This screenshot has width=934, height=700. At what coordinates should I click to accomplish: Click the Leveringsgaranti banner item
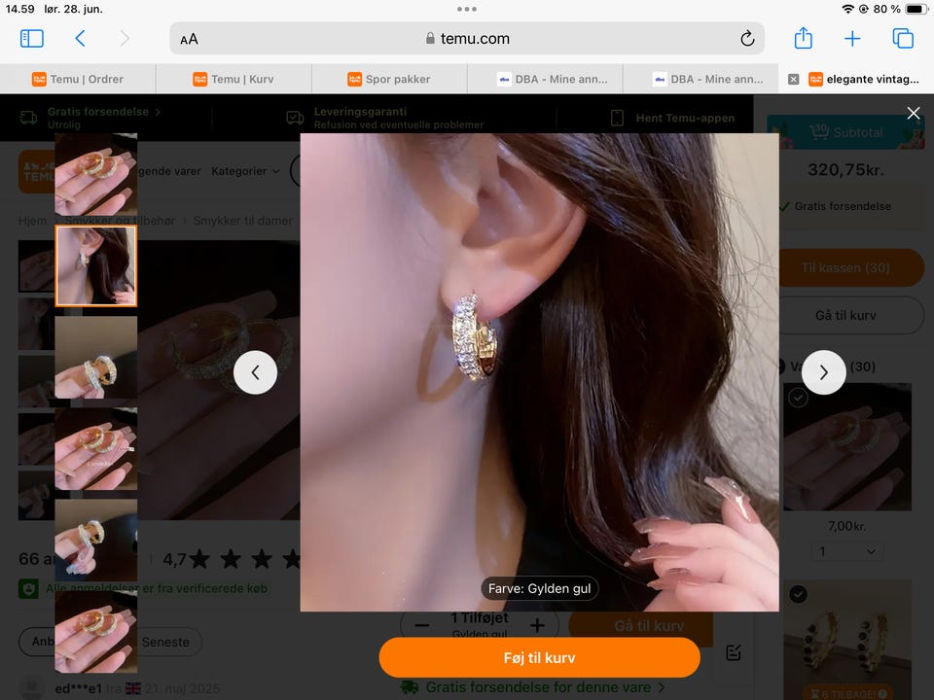point(384,118)
